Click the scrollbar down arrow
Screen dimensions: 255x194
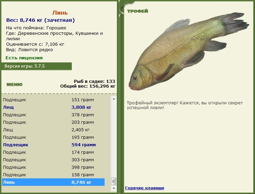[114, 188]
